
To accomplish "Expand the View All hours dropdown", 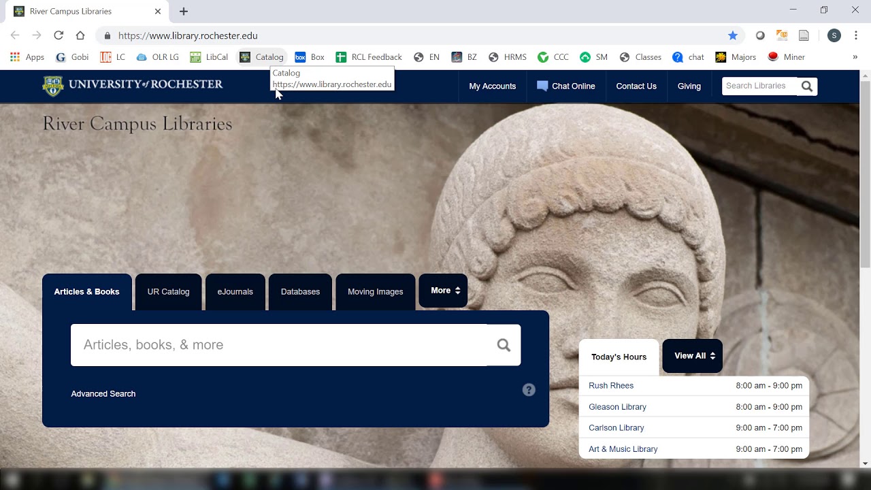I will click(693, 356).
